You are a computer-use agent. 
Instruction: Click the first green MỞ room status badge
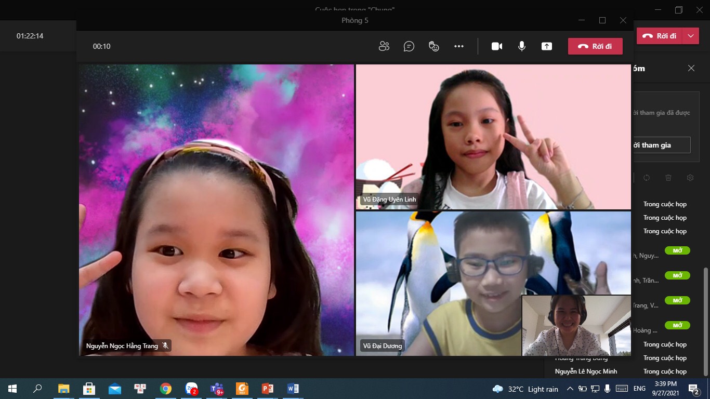pyautogui.click(x=677, y=250)
